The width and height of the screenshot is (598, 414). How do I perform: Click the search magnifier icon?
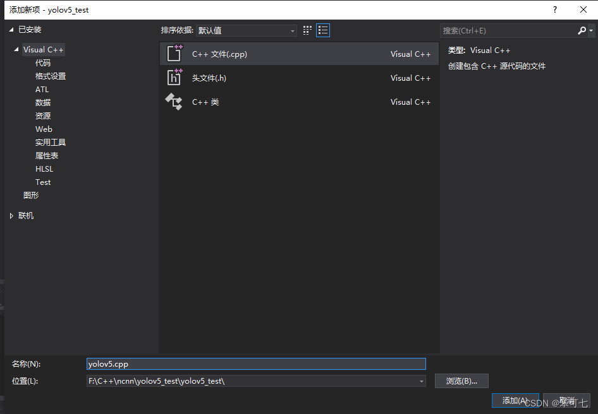pyautogui.click(x=582, y=30)
